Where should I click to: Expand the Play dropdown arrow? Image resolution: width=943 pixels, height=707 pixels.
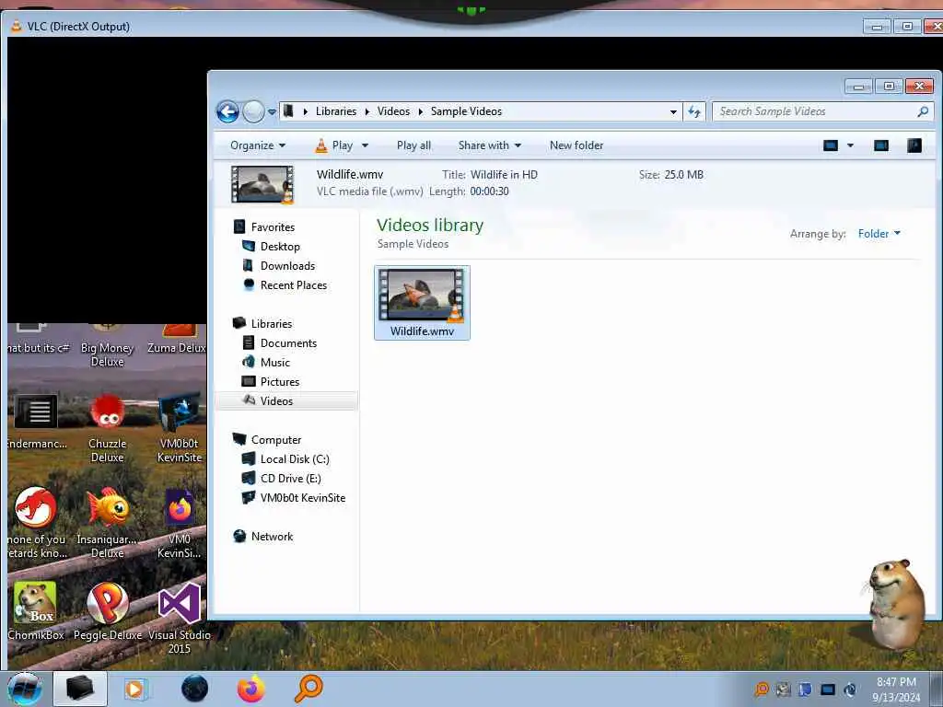point(365,145)
